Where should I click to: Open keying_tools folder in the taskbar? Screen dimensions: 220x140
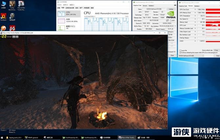(x=14, y=138)
